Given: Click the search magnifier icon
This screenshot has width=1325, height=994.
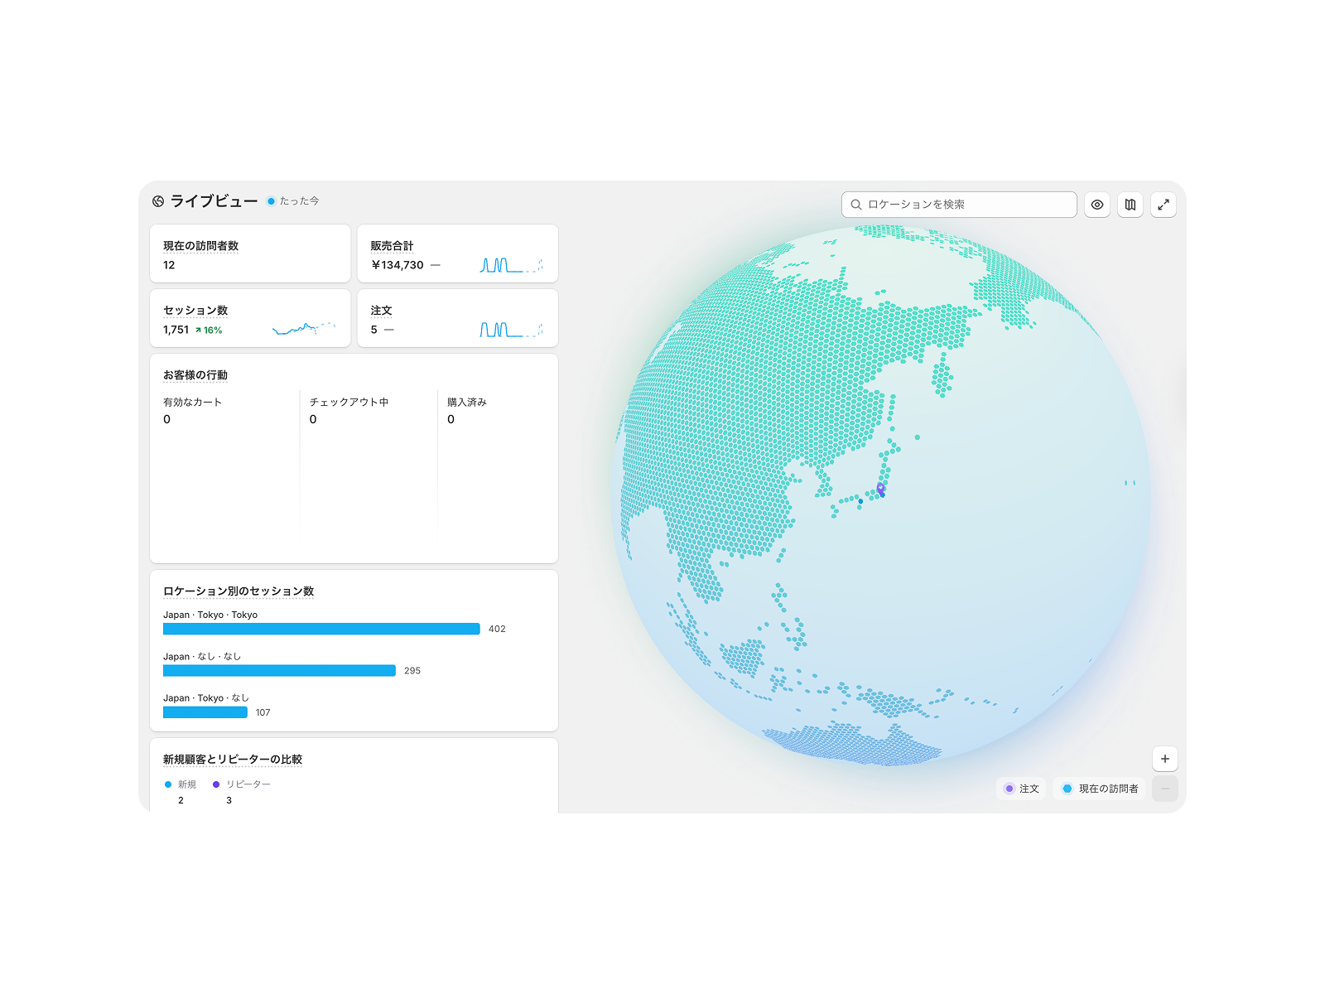Looking at the screenshot, I should (856, 205).
